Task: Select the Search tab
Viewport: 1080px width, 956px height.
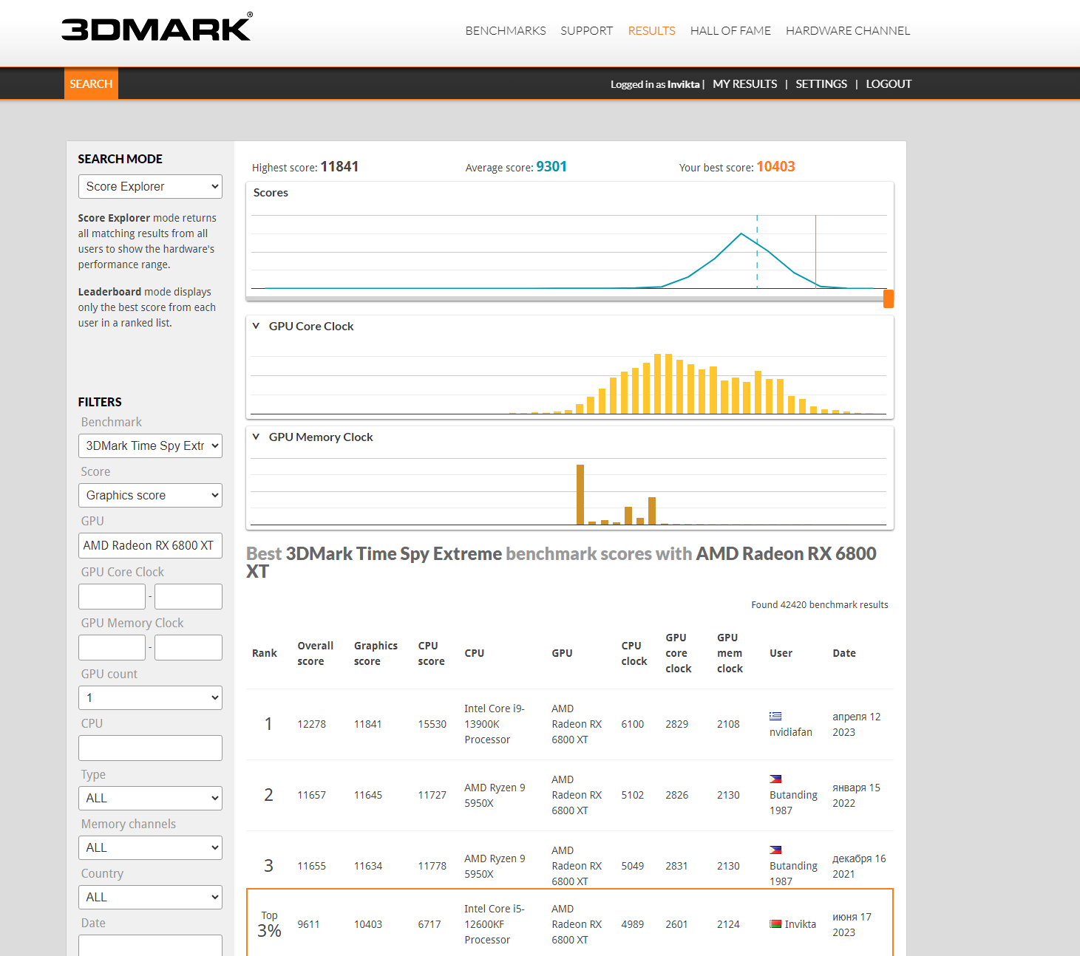Action: coord(91,83)
